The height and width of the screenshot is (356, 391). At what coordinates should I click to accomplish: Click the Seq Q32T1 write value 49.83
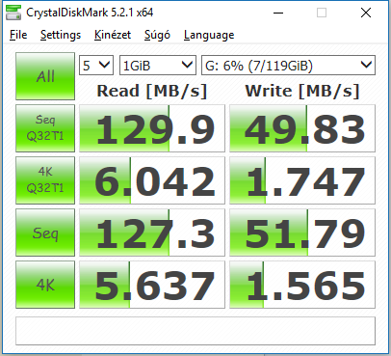pyautogui.click(x=302, y=128)
